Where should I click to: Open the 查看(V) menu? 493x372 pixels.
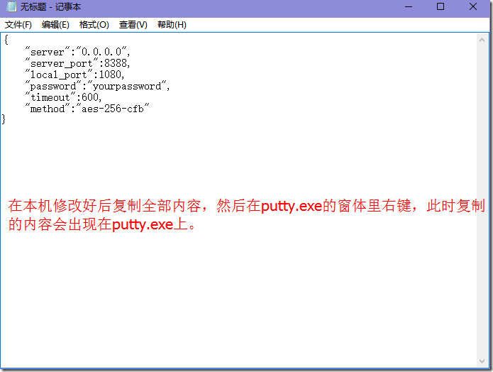[133, 25]
